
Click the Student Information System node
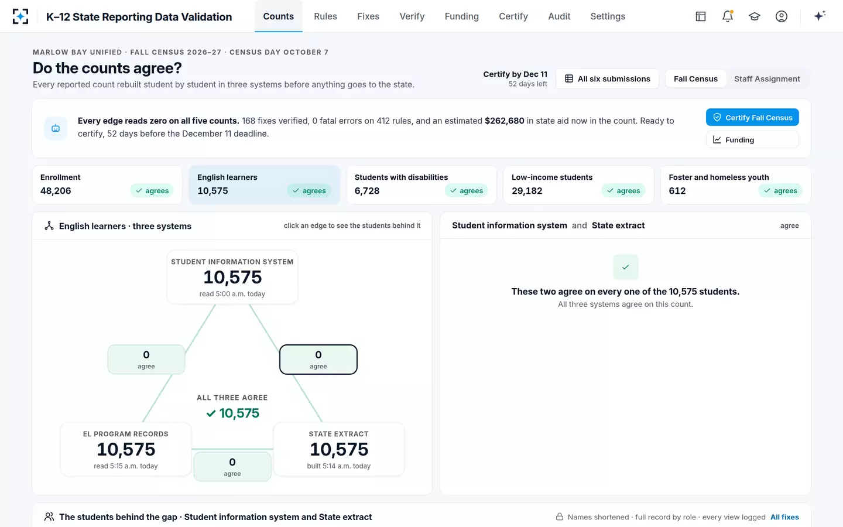coord(232,277)
